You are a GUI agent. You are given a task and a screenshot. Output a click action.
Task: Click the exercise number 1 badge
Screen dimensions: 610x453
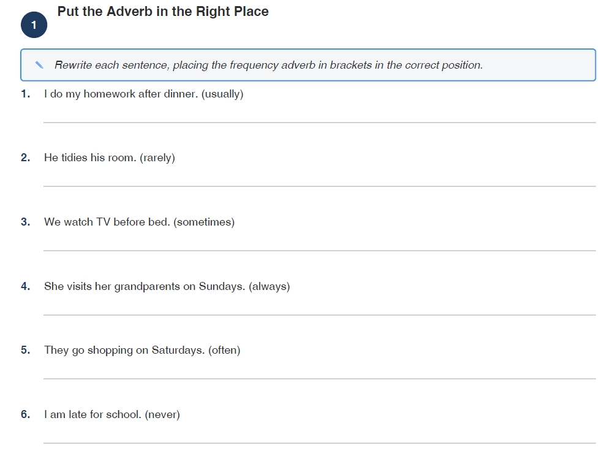(x=34, y=25)
